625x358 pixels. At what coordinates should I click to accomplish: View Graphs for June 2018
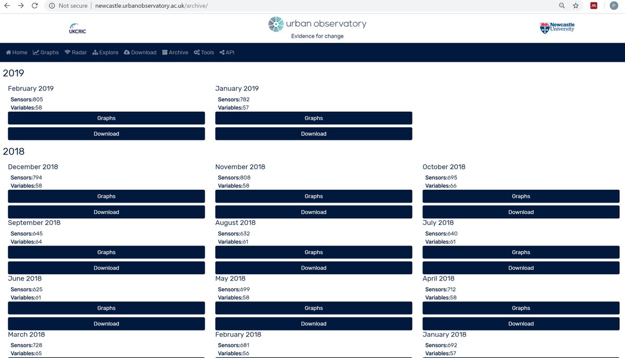106,308
